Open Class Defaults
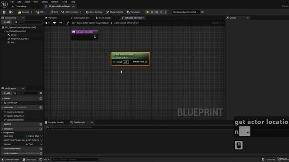Image resolution: width=289 pixels, height=162 pixels. (114, 12)
